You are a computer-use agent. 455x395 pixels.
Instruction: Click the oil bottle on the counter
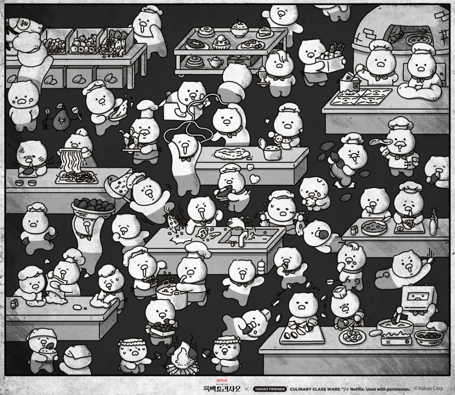tap(433, 225)
